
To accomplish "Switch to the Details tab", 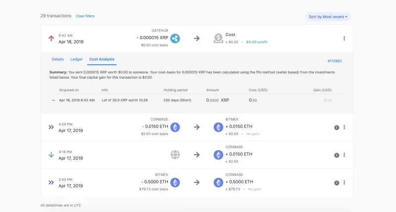I will click(x=57, y=59).
